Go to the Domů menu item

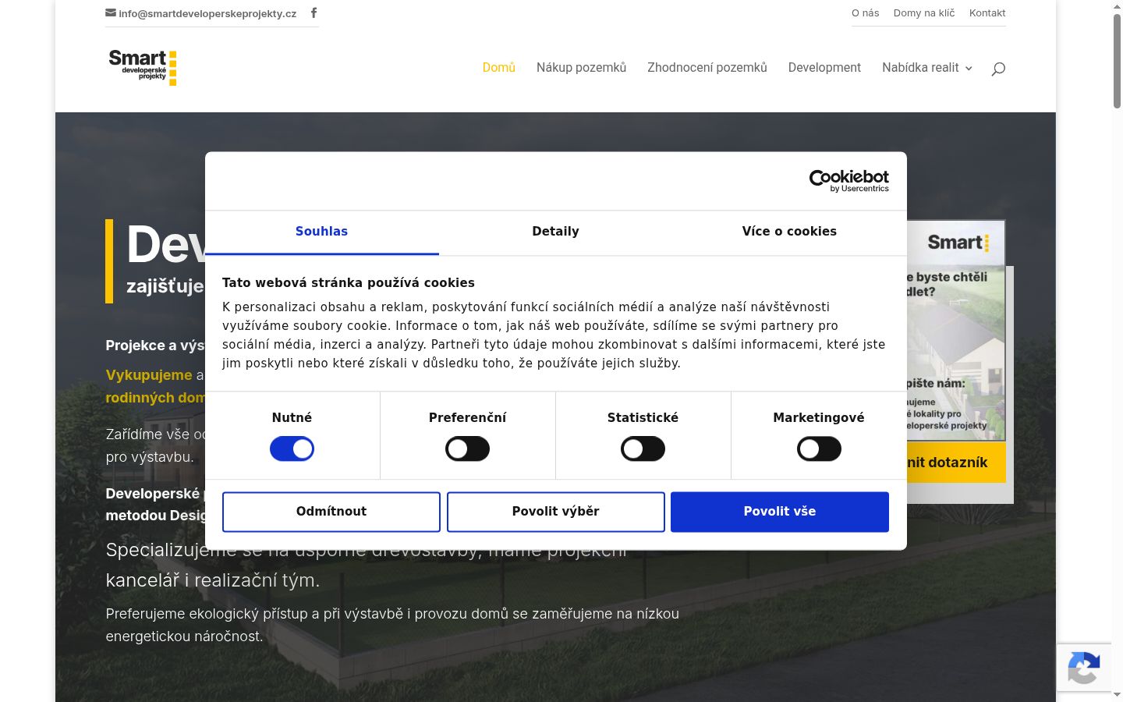click(499, 68)
